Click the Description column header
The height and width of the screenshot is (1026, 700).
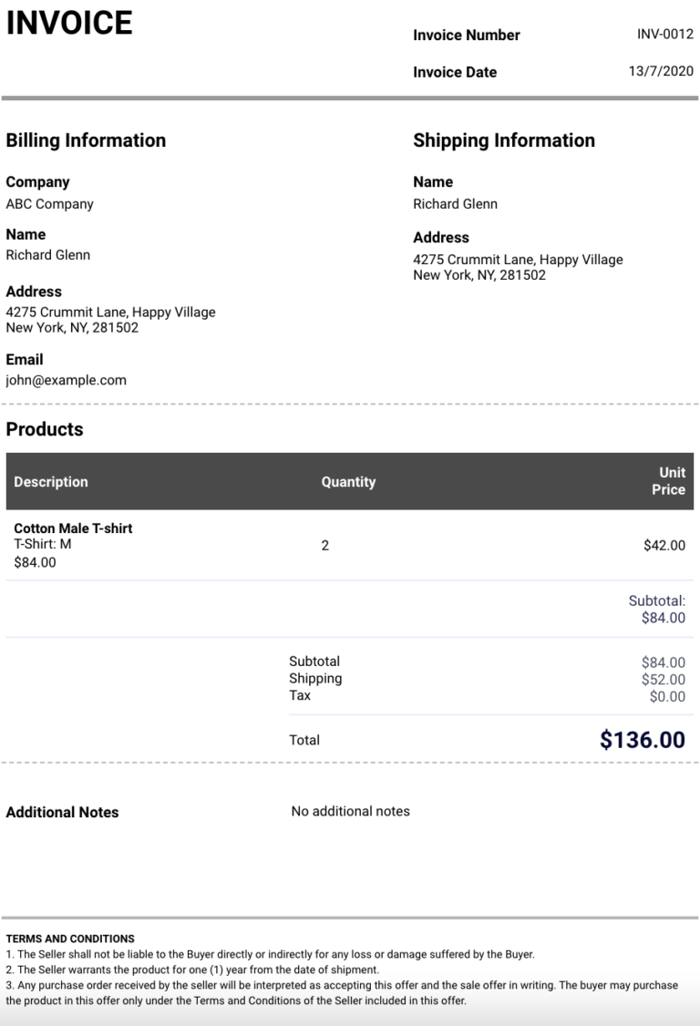tap(51, 482)
